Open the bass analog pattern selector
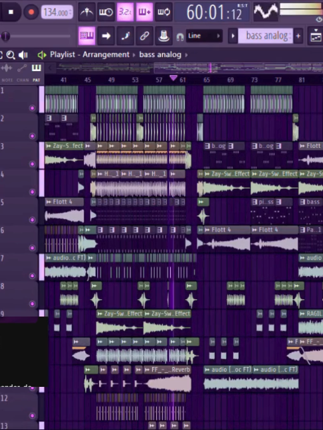 click(x=265, y=36)
